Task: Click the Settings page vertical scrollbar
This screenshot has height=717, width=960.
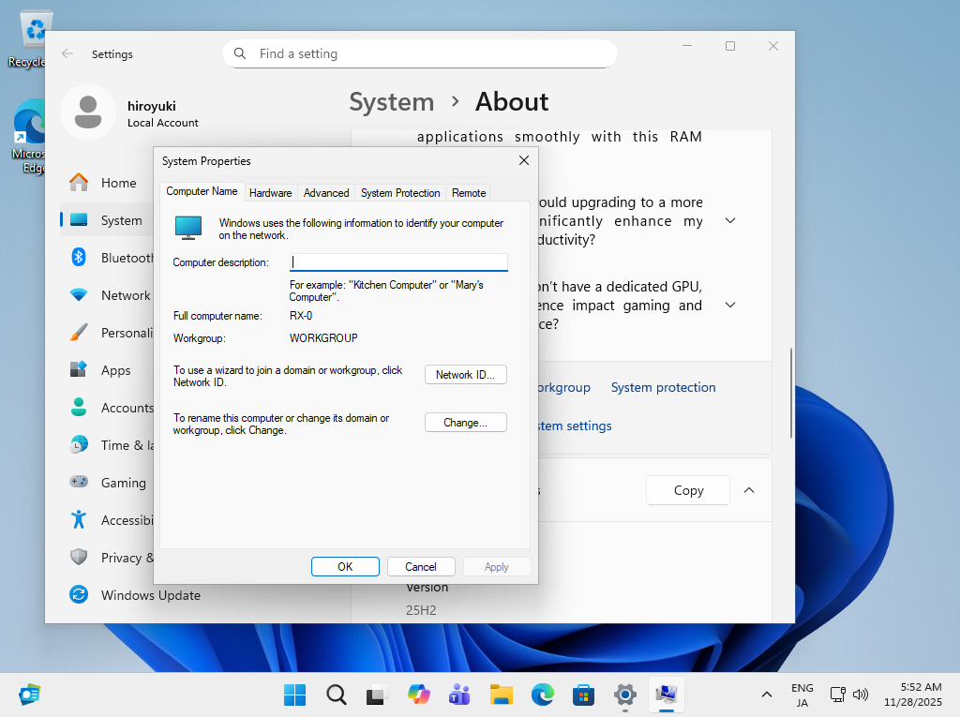Action: pos(791,393)
